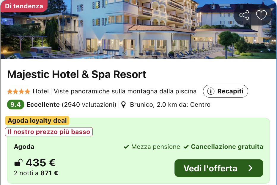Click the Mezza pensione checkmark
This screenshot has height=185, width=277.
126,147
